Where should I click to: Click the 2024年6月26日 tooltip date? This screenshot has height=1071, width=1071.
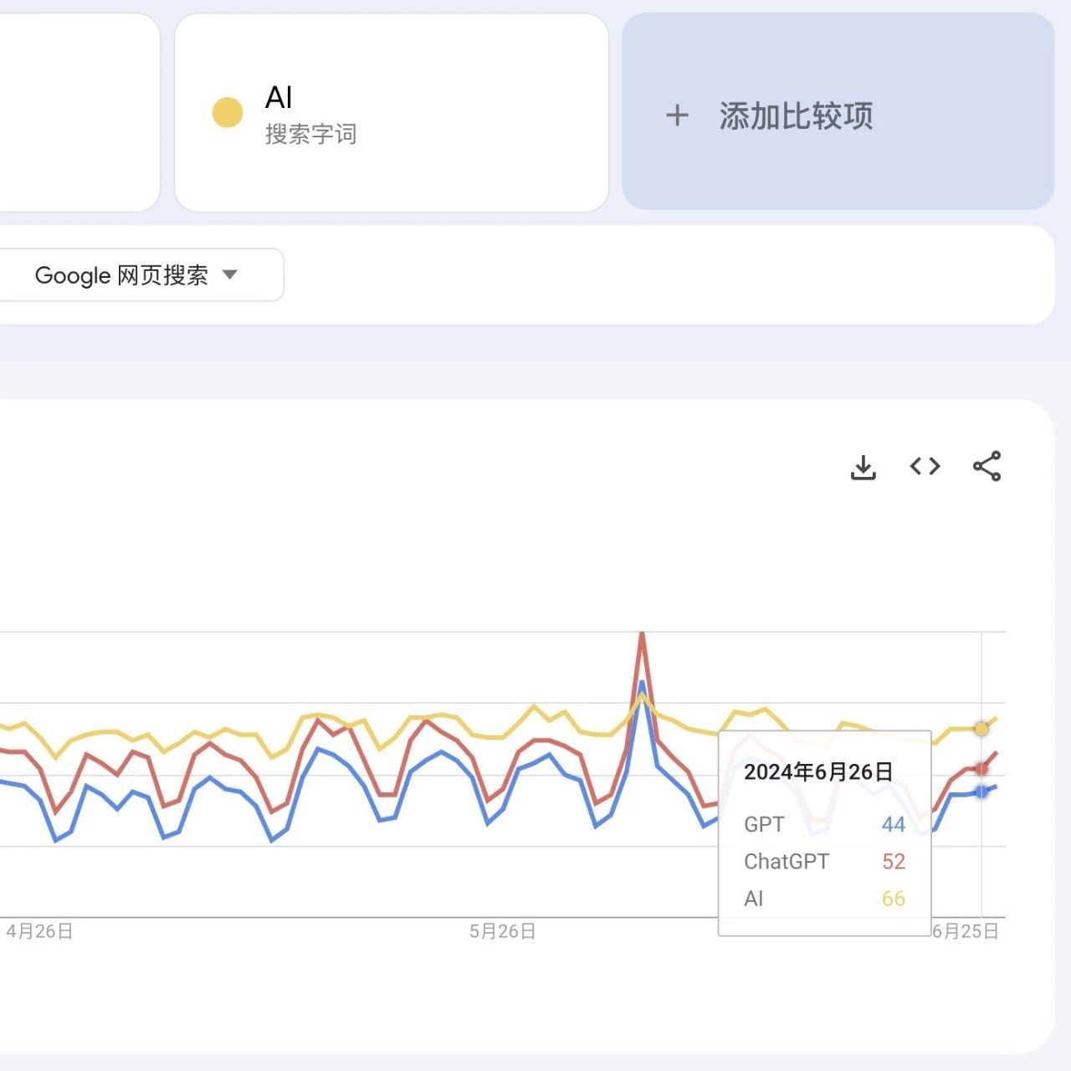point(817,771)
